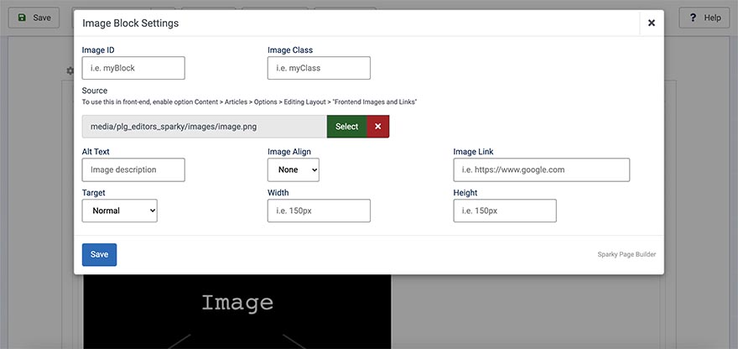Clear the image source with red X
738x349 pixels.
click(x=378, y=126)
